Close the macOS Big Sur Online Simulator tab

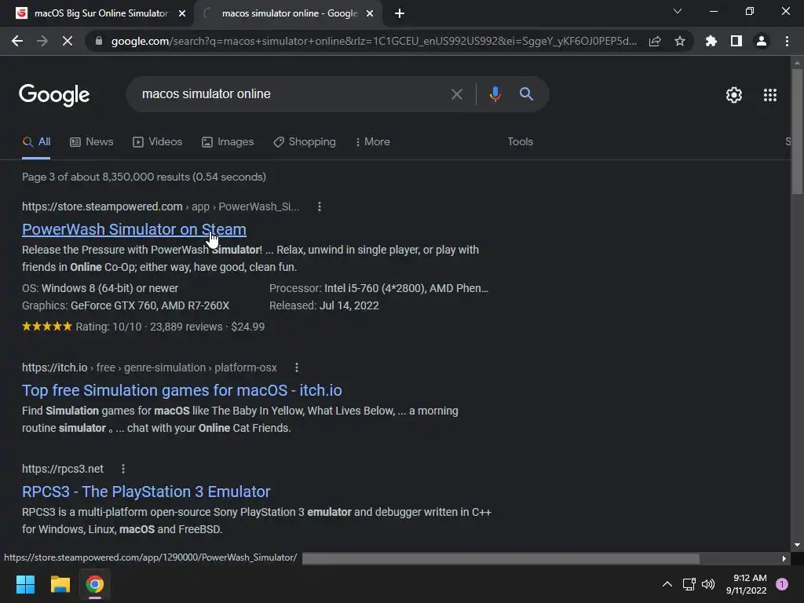click(x=182, y=14)
